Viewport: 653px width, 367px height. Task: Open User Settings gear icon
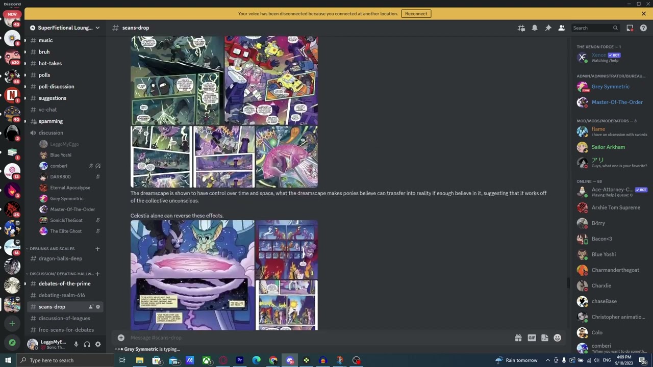[98, 345]
